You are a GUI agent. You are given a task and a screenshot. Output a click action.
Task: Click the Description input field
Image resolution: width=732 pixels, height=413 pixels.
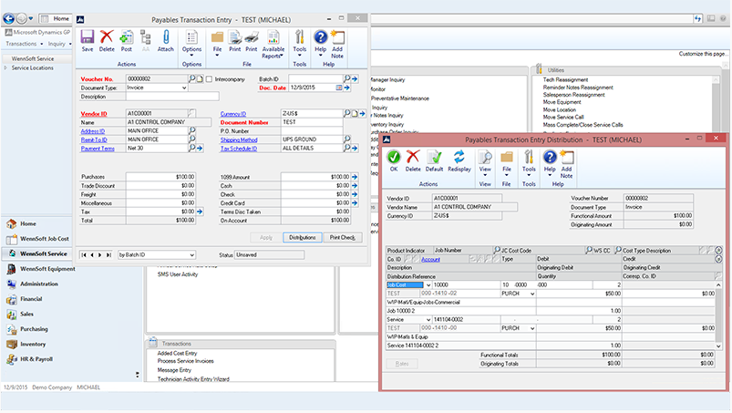[x=172, y=97]
